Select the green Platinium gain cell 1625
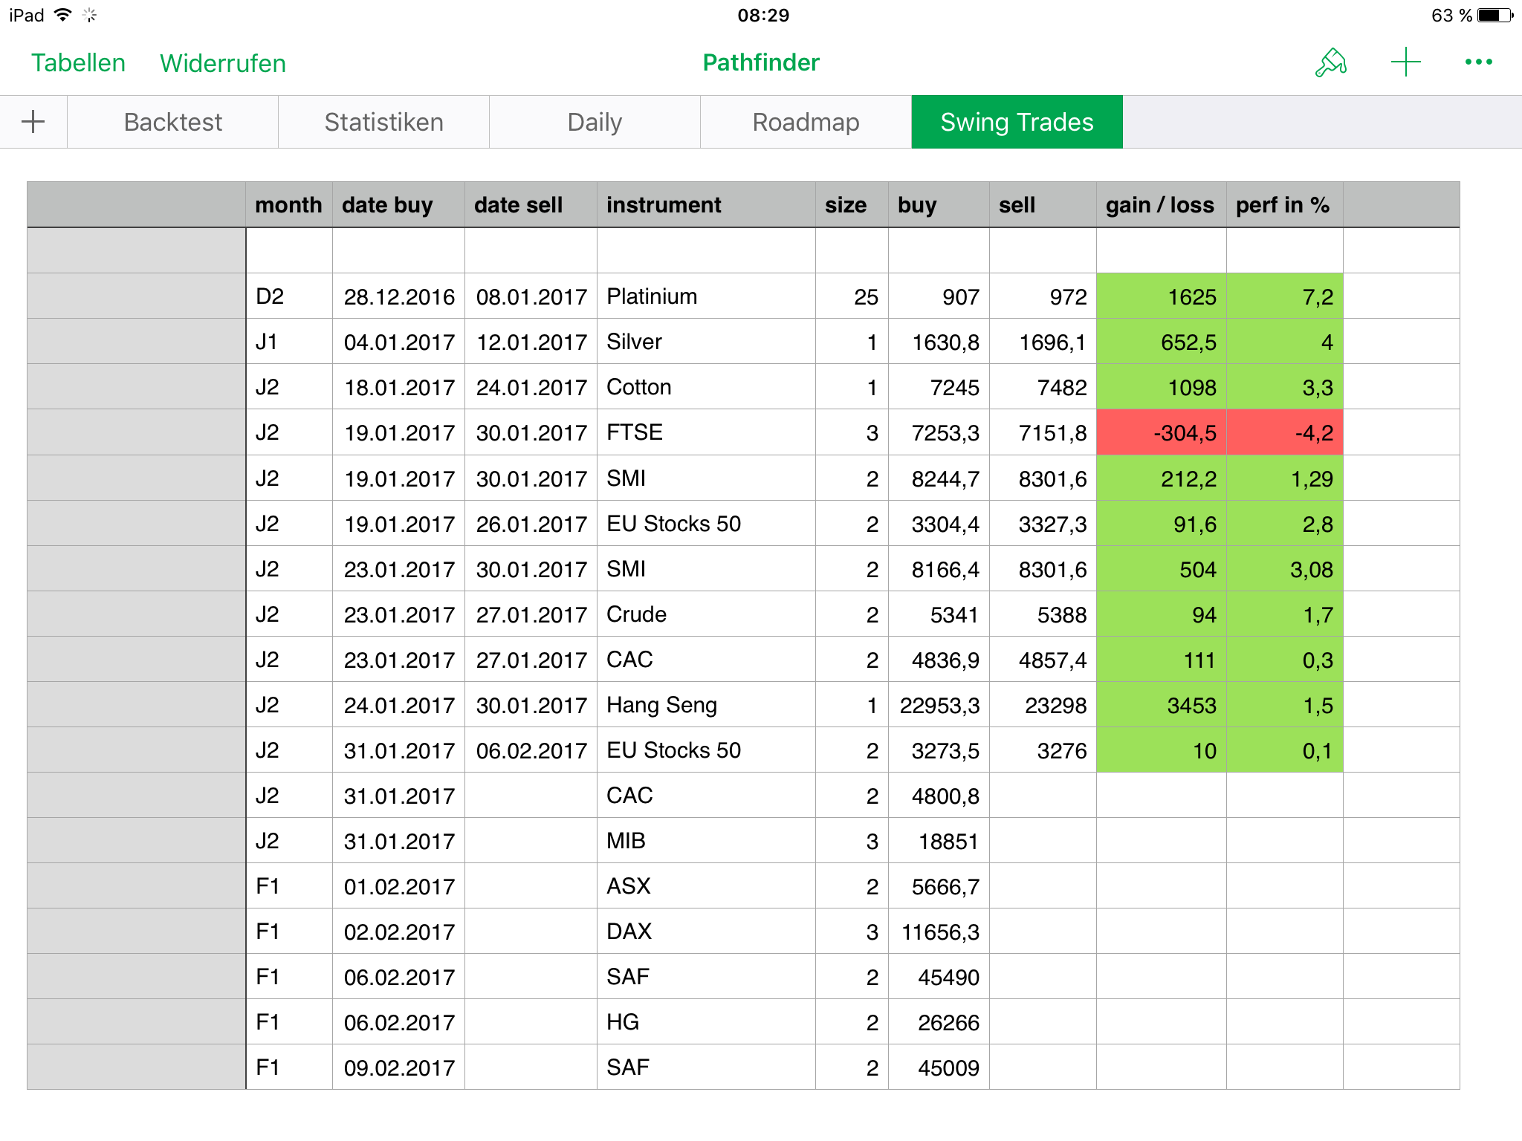Viewport: 1522px width, 1141px height. (1161, 296)
